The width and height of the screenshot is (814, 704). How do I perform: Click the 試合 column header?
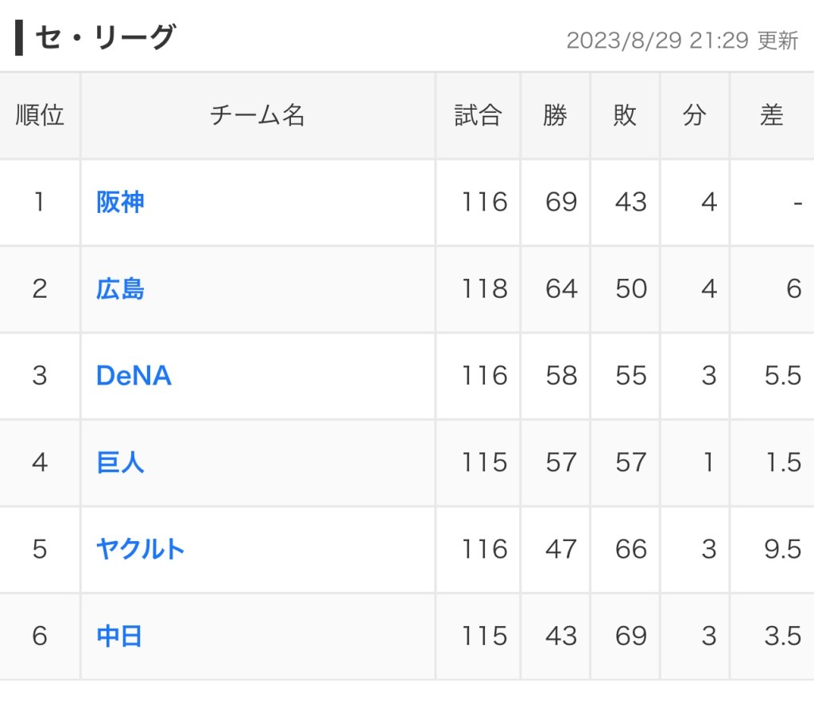point(478,116)
